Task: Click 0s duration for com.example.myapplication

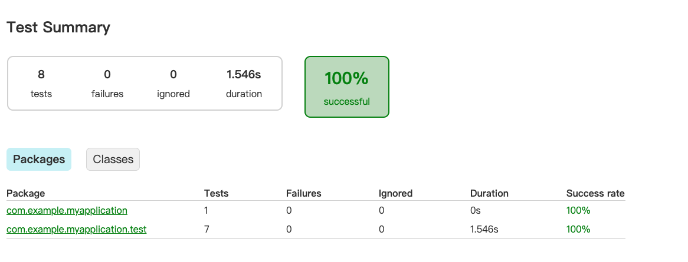Action: click(x=475, y=210)
